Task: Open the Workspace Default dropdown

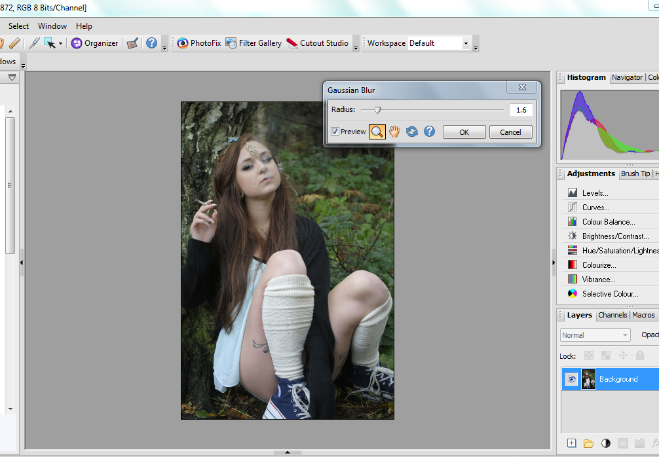Action: [439, 43]
